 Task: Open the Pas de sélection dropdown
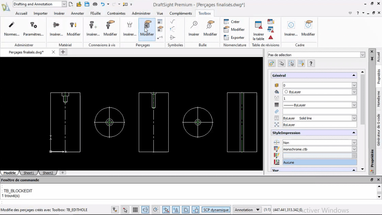pyautogui.click(x=363, y=55)
